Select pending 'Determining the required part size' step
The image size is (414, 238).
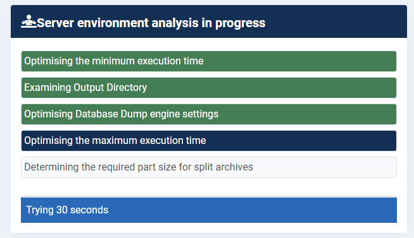click(209, 167)
